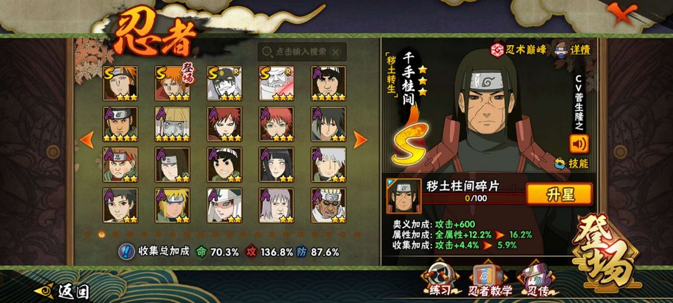
Task: Click the 秽土柱间碎片 fragment progress bar
Action: [474, 199]
